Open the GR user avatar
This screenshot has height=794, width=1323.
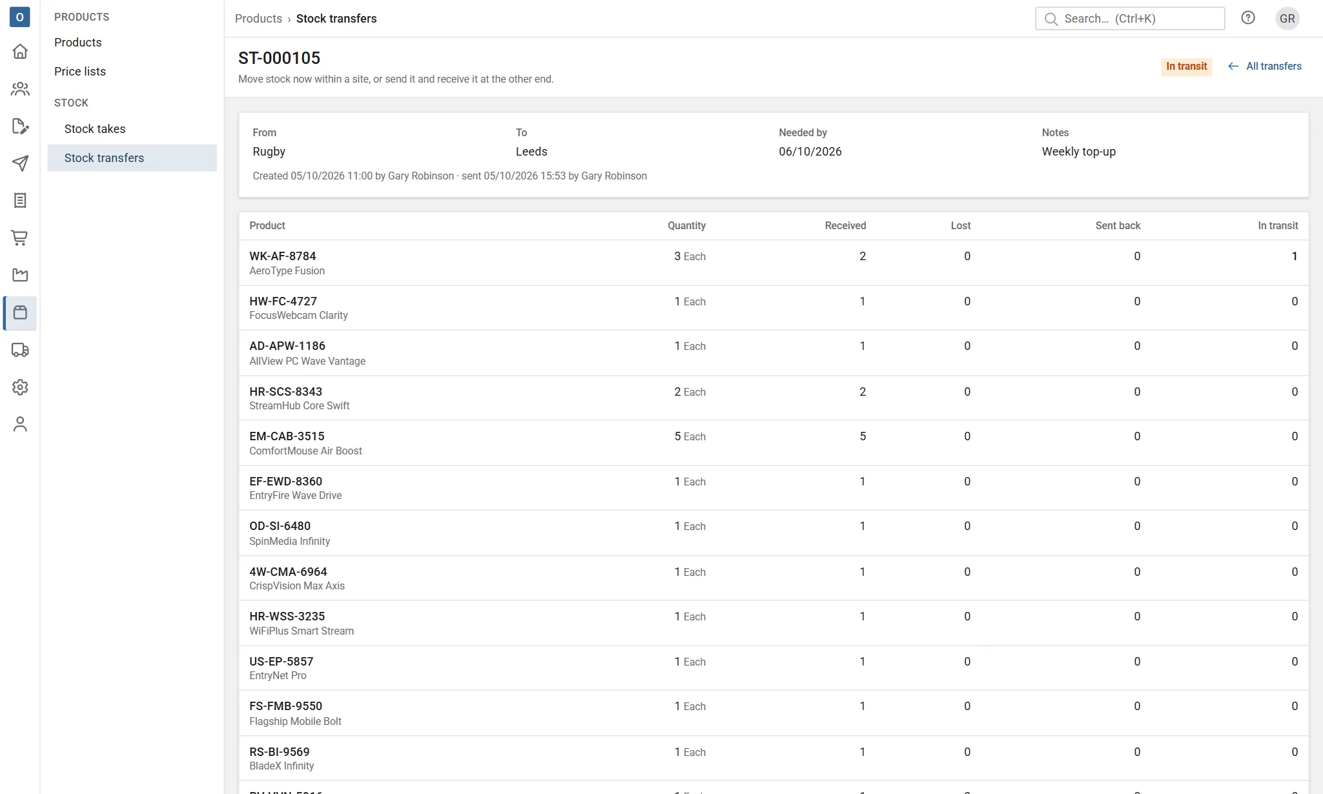pyautogui.click(x=1287, y=18)
